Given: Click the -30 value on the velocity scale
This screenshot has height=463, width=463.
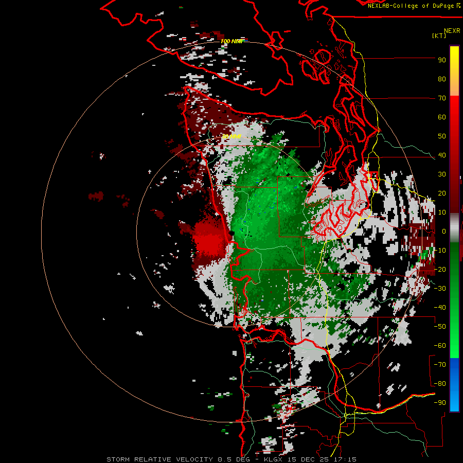Looking at the screenshot, I should tap(440, 289).
